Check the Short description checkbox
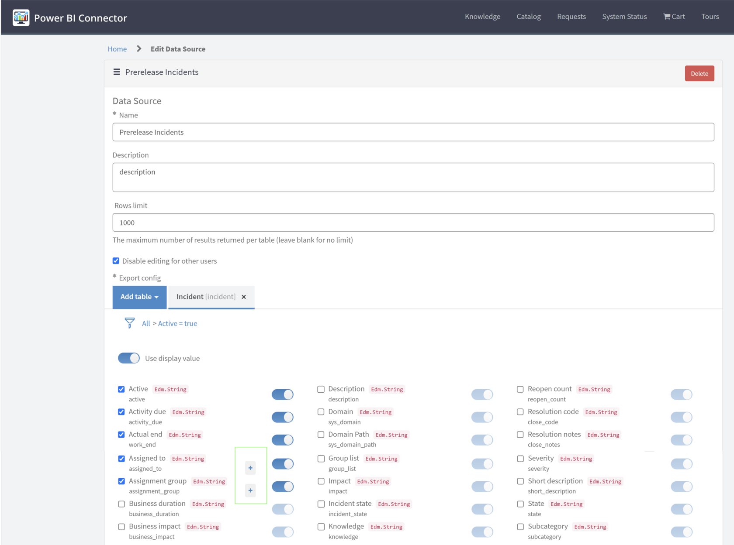 [520, 481]
